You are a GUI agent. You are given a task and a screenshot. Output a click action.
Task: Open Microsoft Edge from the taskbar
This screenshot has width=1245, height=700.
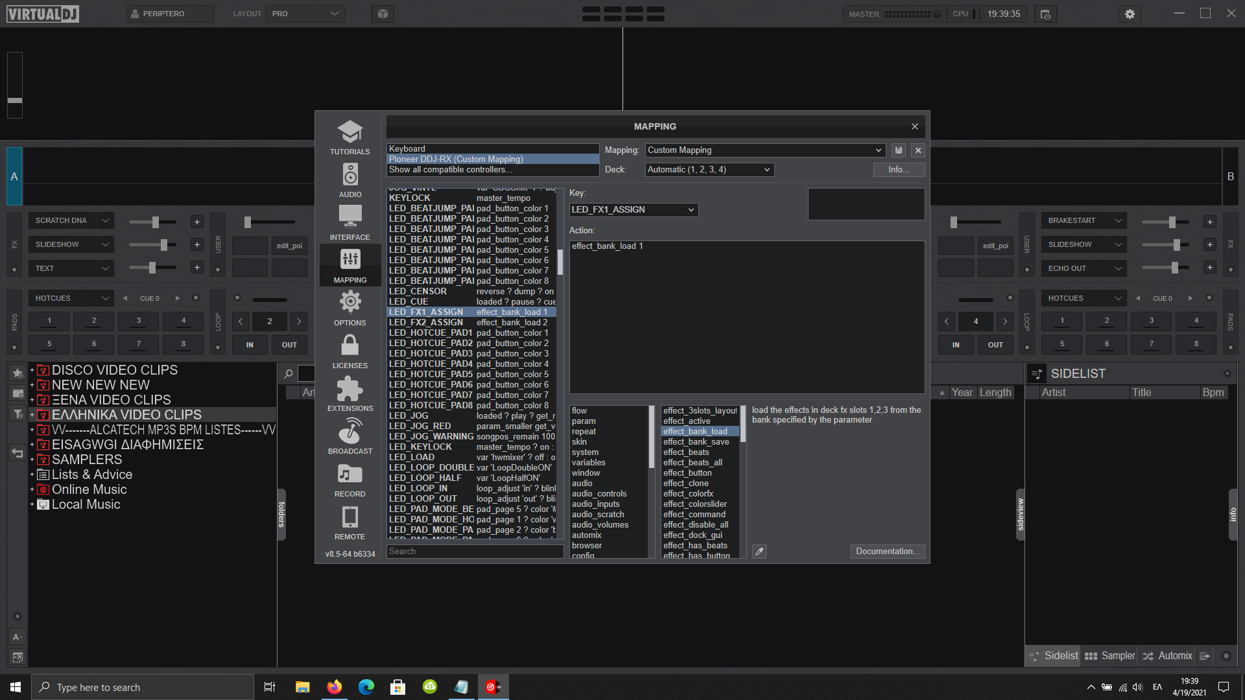366,687
